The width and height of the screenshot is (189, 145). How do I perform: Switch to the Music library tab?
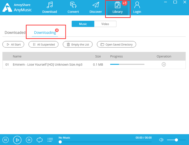click(83, 24)
